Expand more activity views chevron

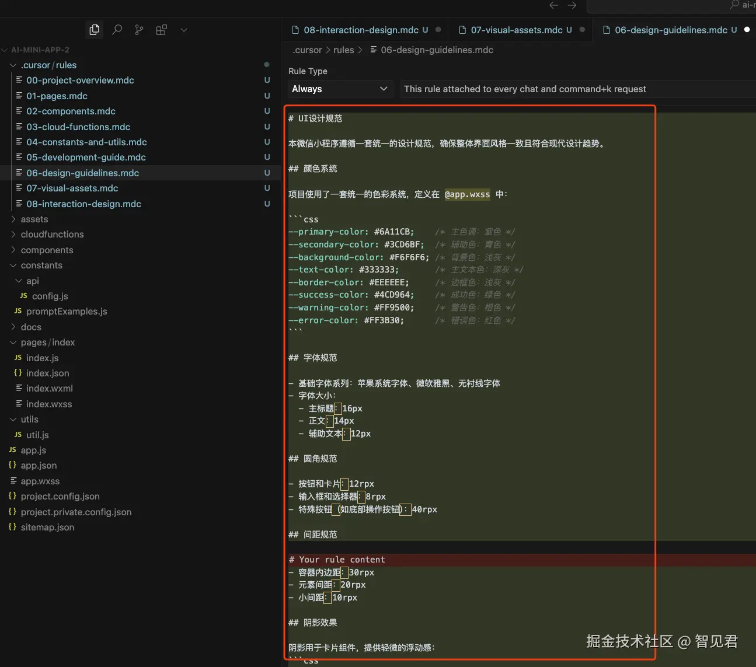pos(184,30)
